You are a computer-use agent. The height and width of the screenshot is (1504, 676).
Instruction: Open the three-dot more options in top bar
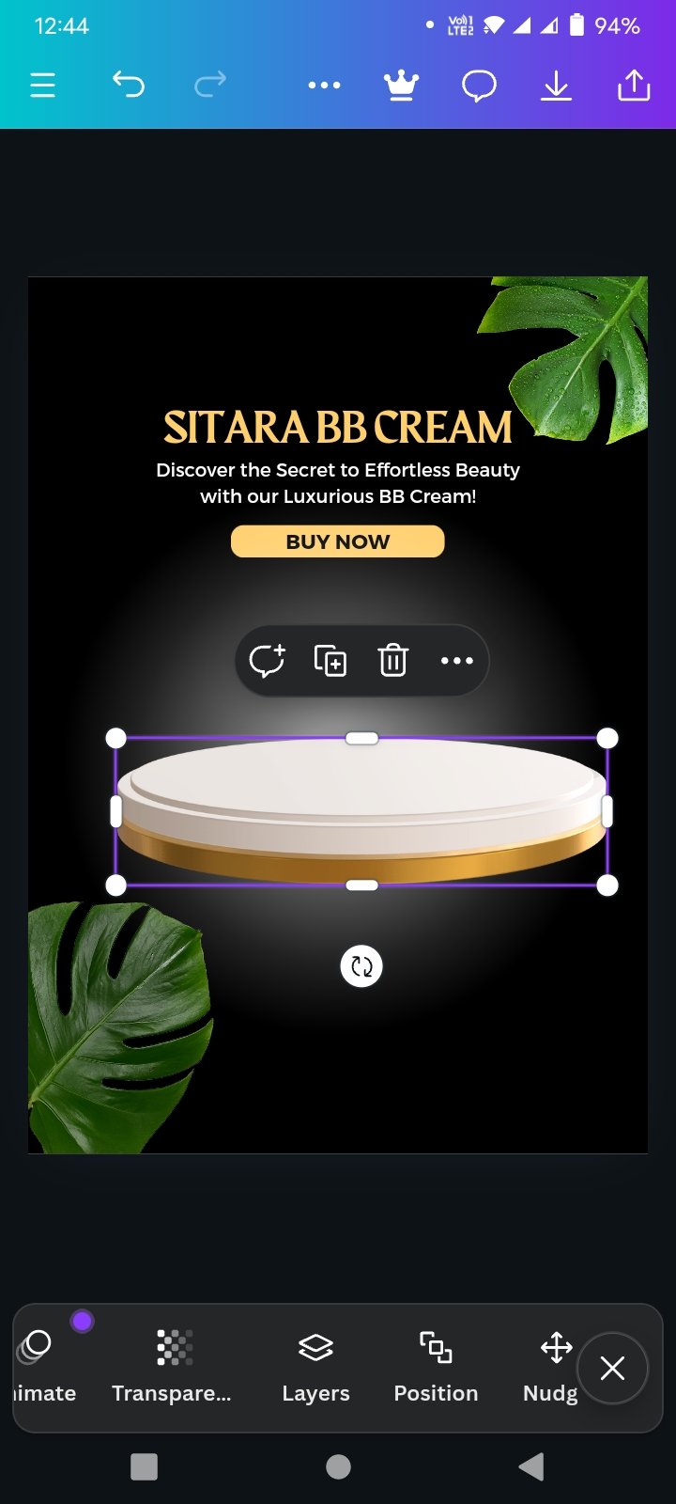click(x=324, y=86)
